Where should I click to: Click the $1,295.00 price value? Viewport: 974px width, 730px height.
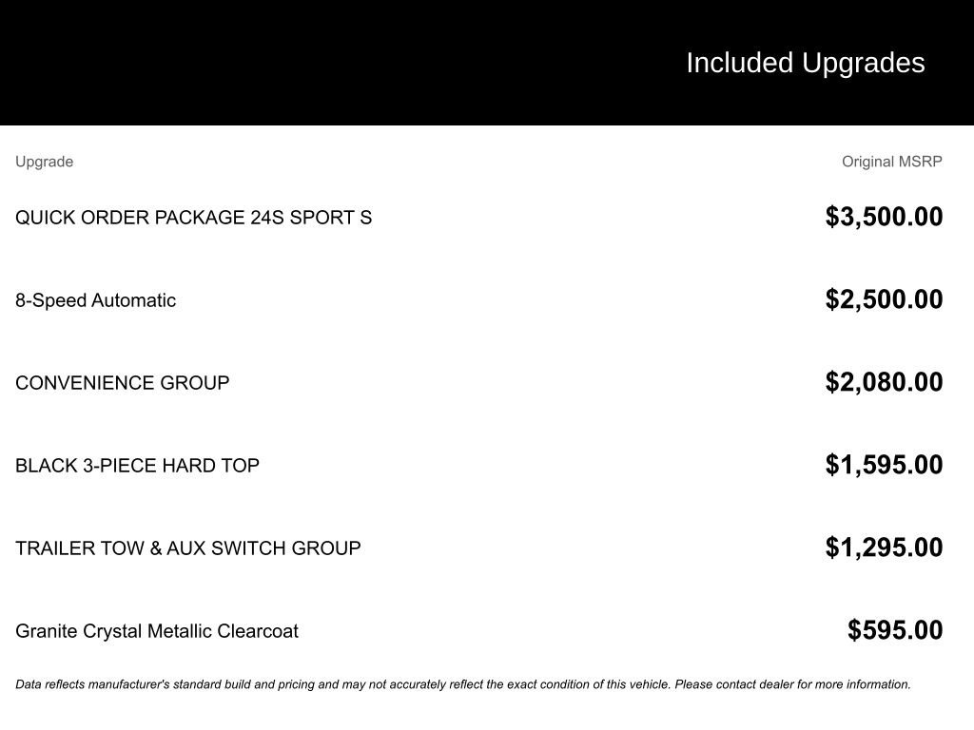(x=884, y=547)
